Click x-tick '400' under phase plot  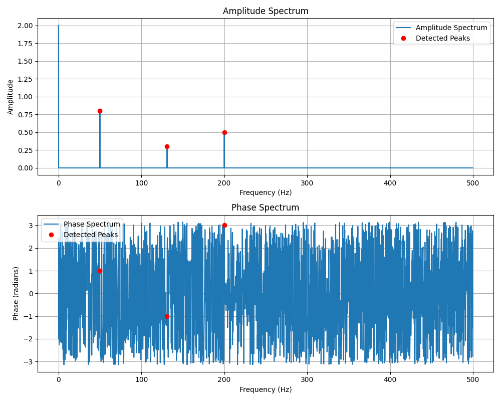[390, 380]
